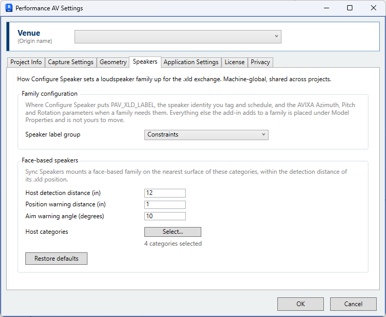Click the '(Origin name)' caption
Screen dimensions: 386x317
tap(35, 41)
